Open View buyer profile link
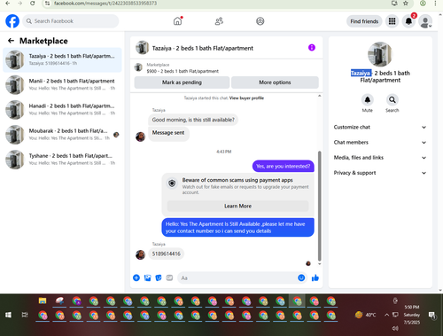Viewport: 443px width, 336px height. pos(246,98)
